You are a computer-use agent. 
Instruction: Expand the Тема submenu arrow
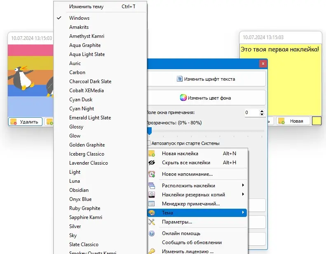coord(243,212)
